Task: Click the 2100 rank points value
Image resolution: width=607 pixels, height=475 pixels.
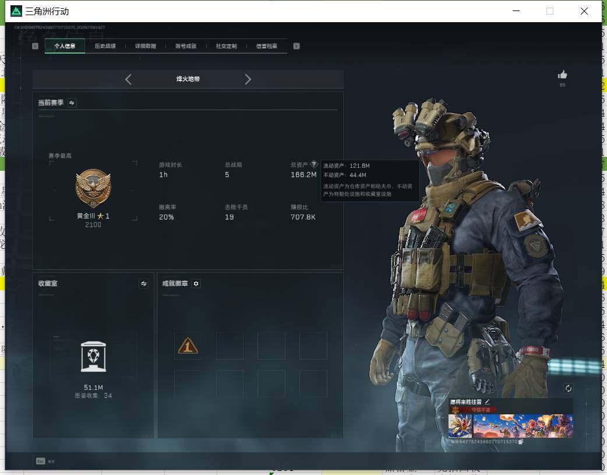Action: [x=93, y=225]
